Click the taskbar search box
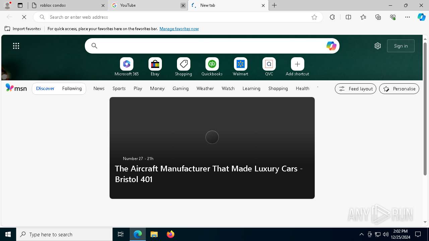Screen dimensions: 429x241 coord(64,234)
